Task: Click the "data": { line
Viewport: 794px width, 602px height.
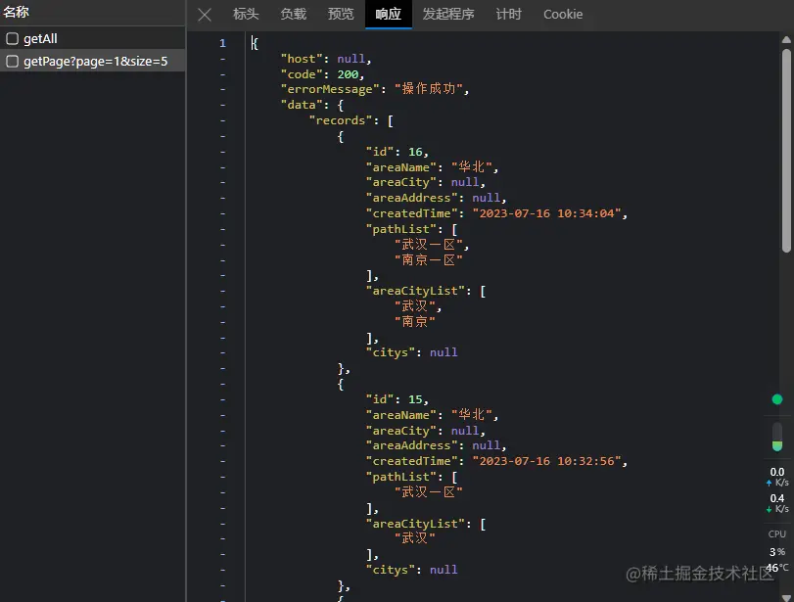Action: pyautogui.click(x=312, y=105)
